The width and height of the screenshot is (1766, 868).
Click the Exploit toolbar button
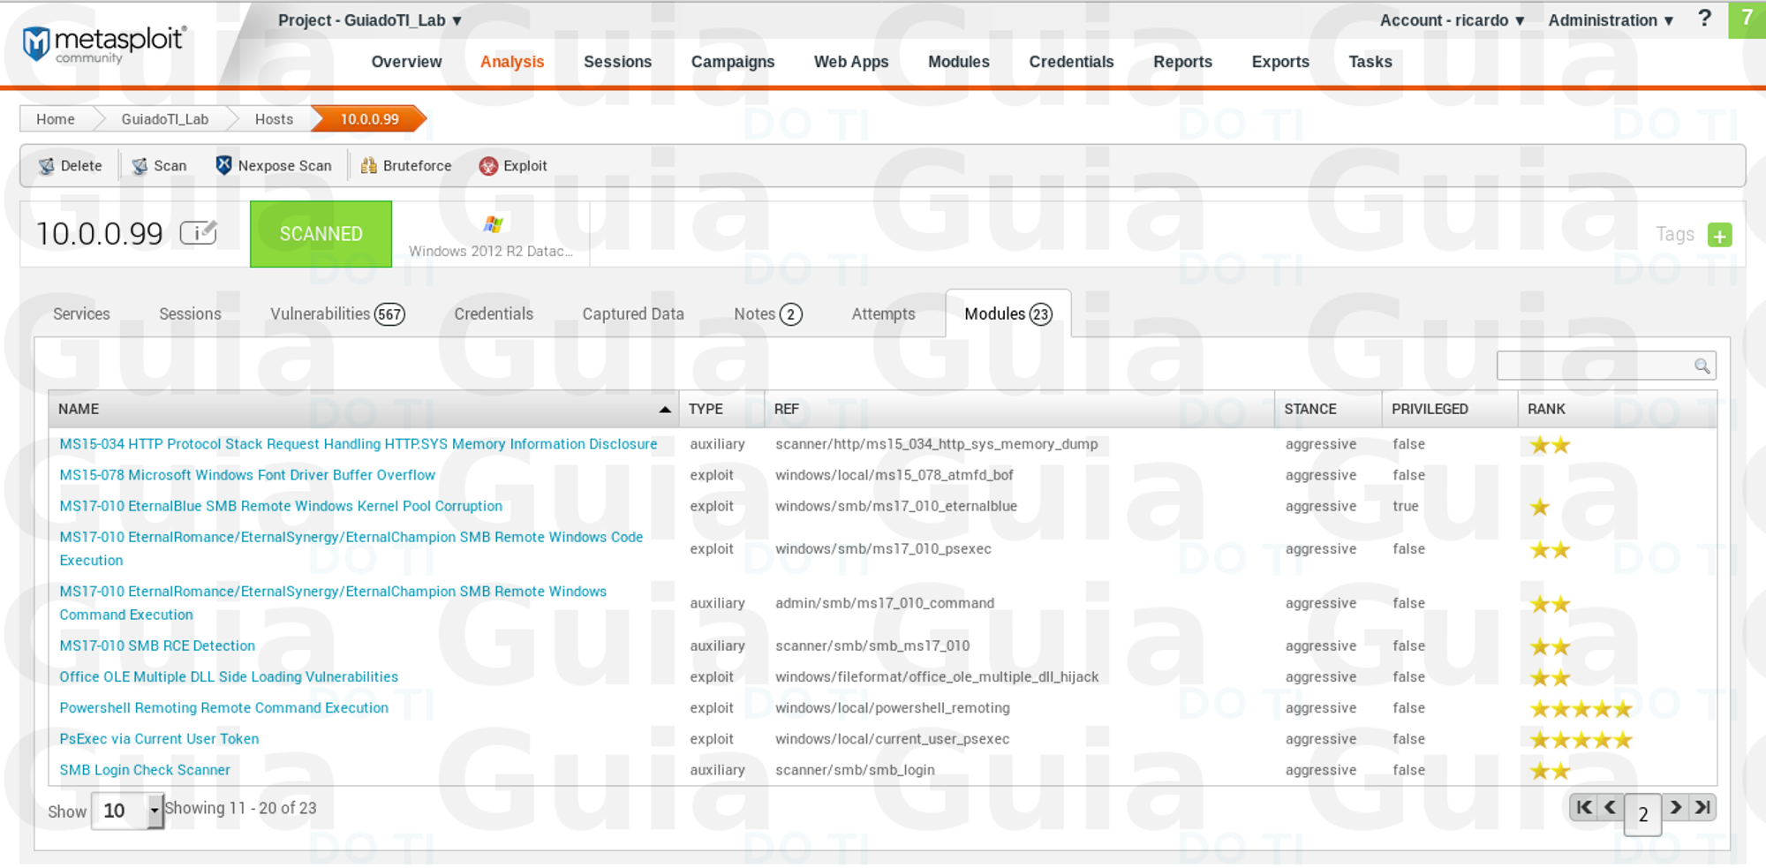point(513,166)
